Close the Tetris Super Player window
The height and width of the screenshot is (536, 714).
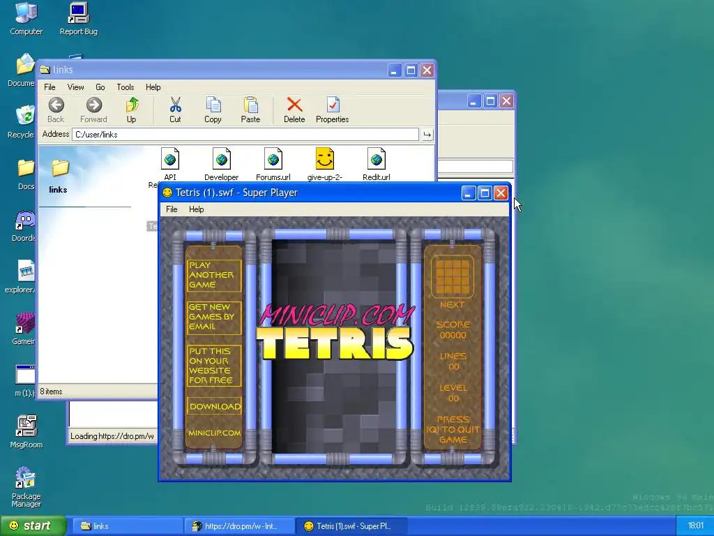click(x=501, y=193)
